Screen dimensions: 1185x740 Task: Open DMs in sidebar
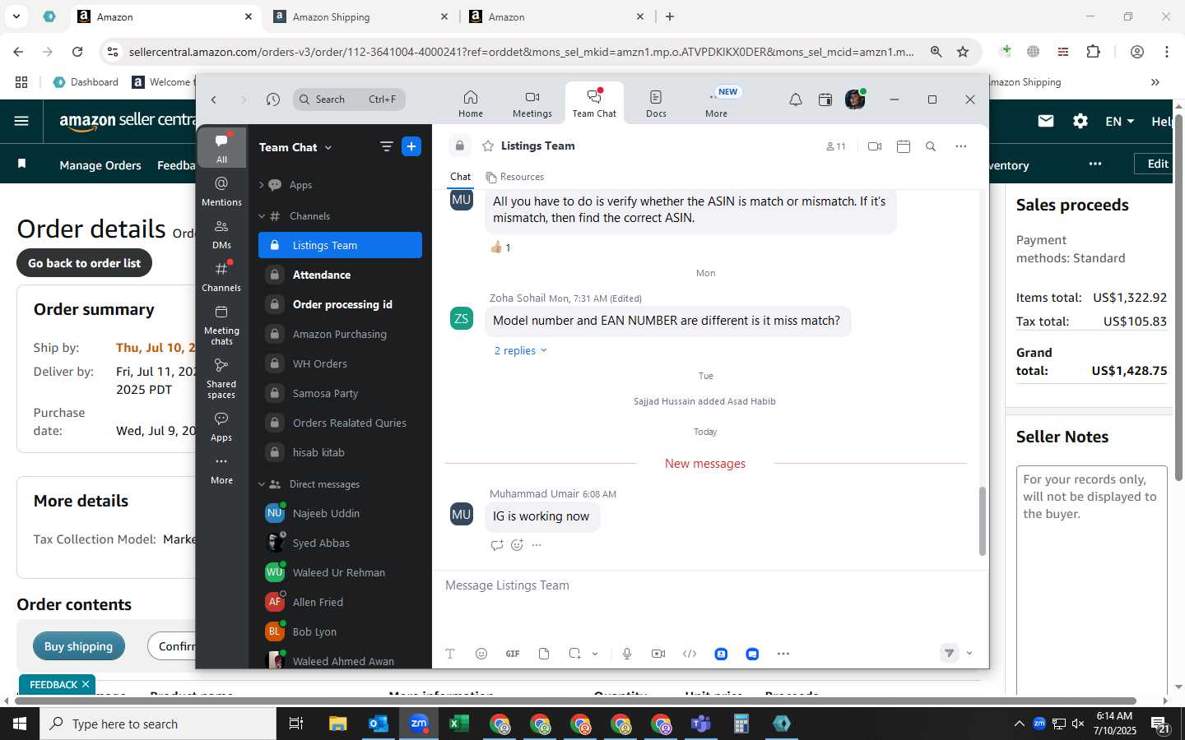pos(221,234)
